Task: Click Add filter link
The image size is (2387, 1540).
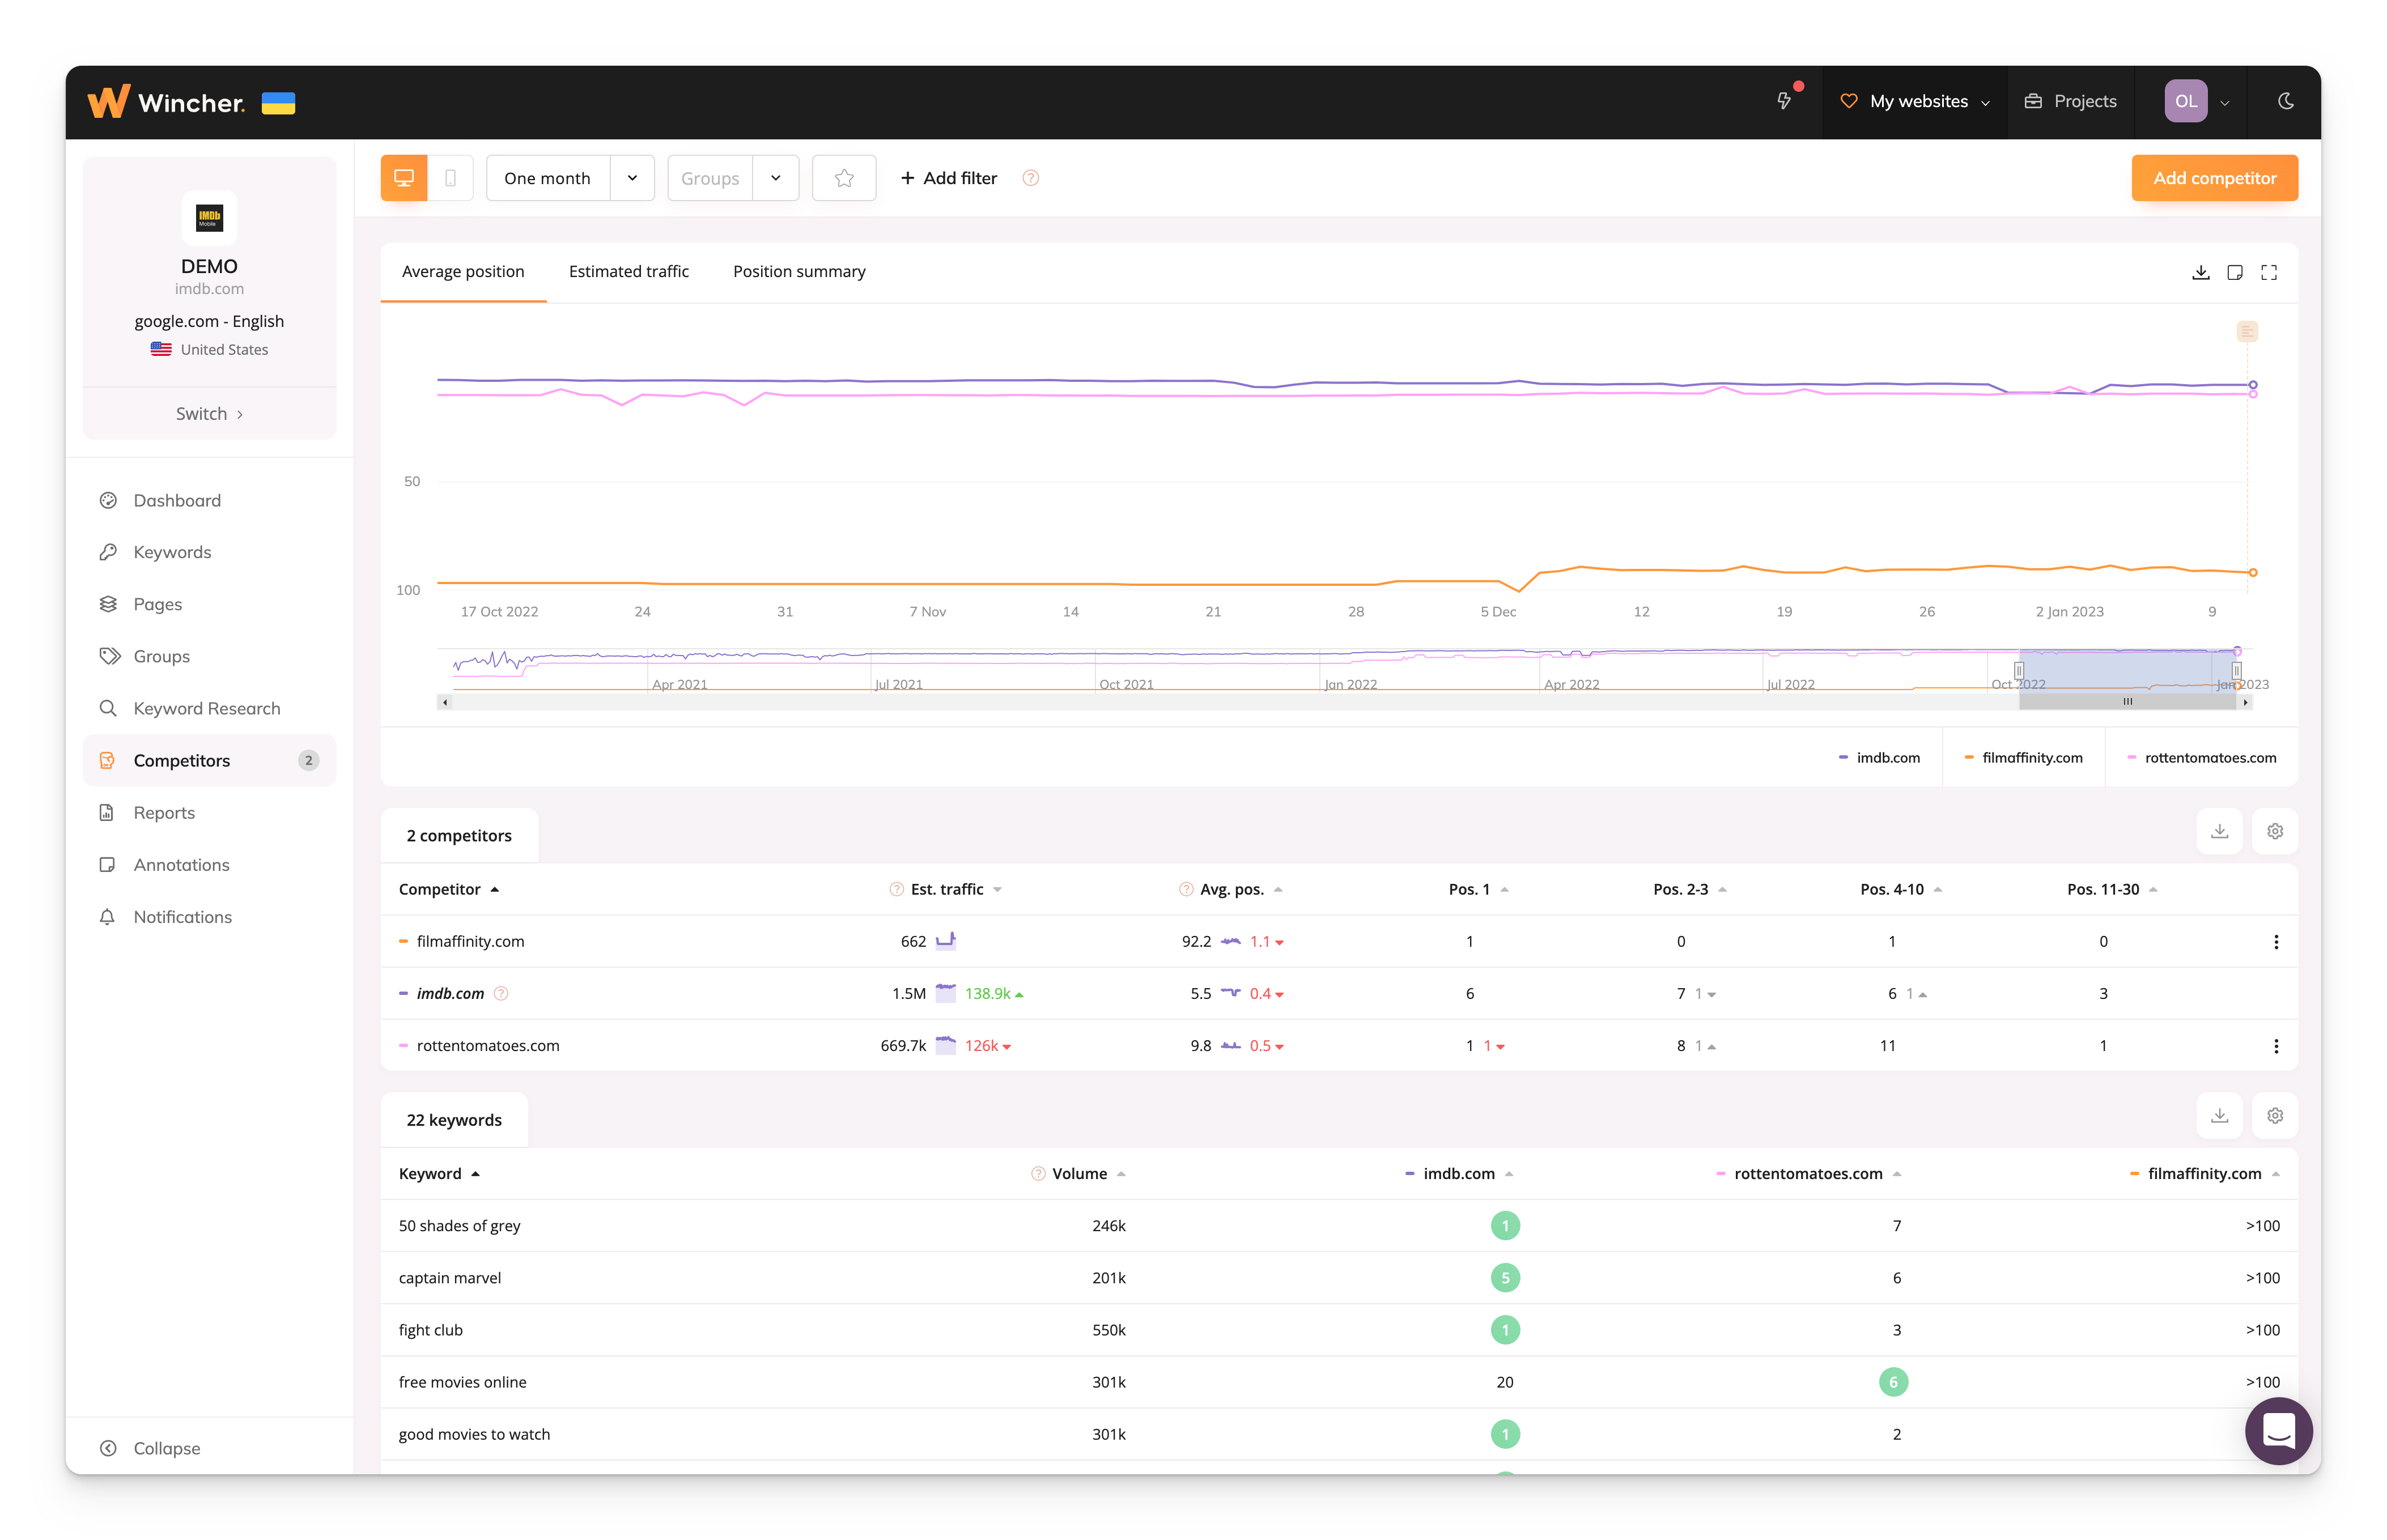Action: (x=948, y=178)
